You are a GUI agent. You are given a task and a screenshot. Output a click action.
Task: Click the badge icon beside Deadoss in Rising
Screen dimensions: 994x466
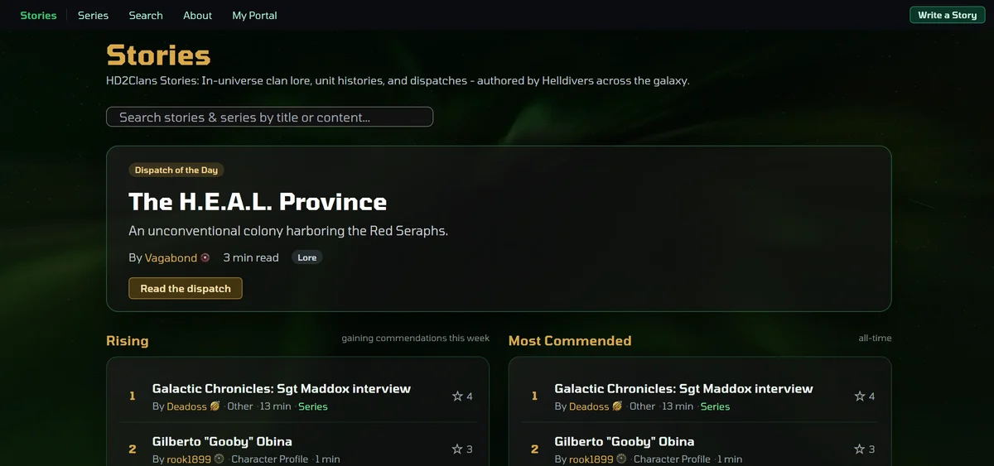click(215, 406)
